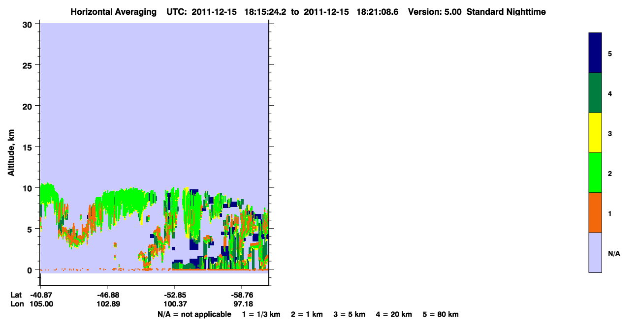
Task: Click the colorbar label 2
Action: 610,173
